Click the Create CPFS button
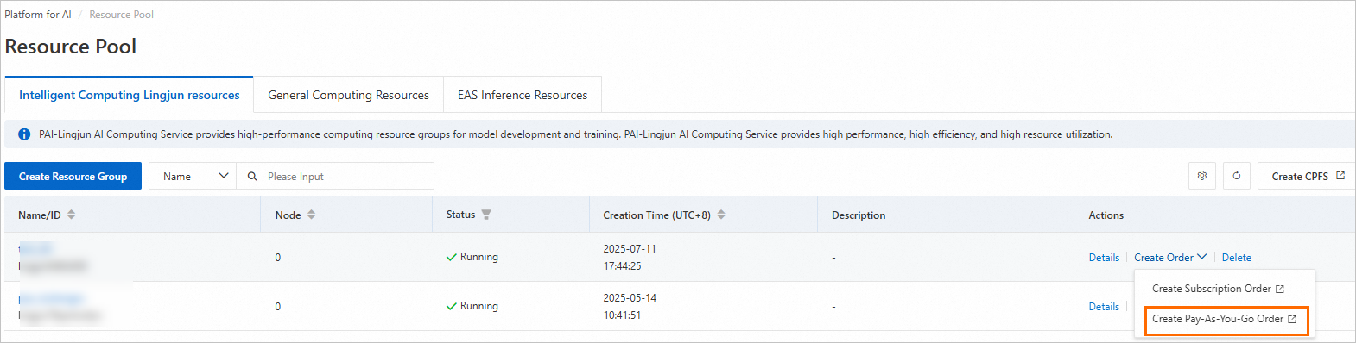Viewport: 1356px width, 343px height. coord(1307,176)
